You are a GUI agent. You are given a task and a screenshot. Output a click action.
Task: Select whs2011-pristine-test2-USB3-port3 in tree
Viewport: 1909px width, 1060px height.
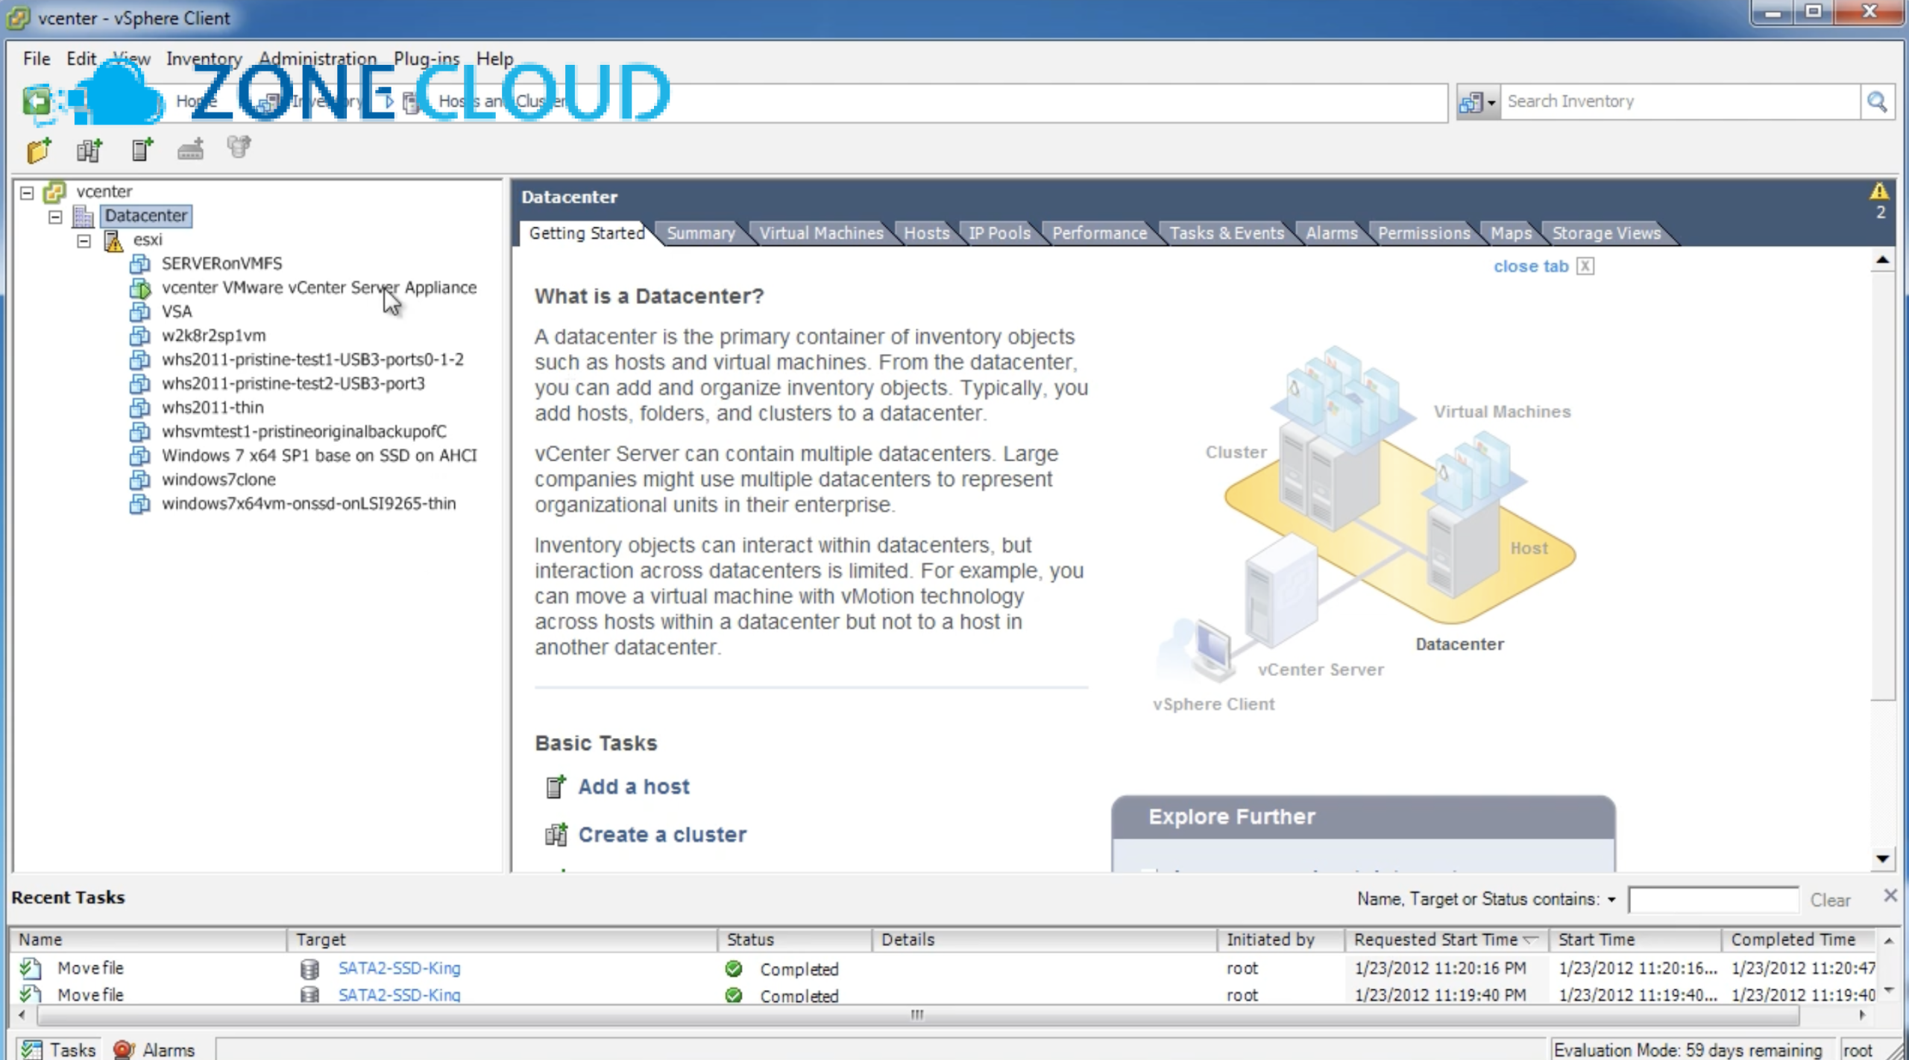[x=293, y=384]
